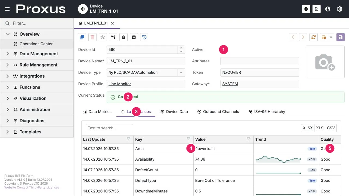349x196 pixels.
Task: Expand Diagnostics section
Action: pos(8,121)
